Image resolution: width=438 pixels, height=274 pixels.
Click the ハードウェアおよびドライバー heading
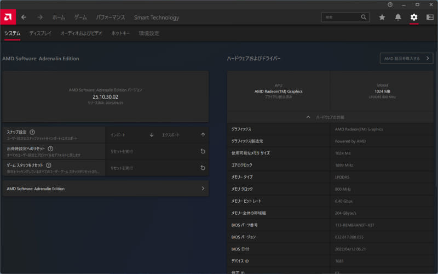[x=253, y=59]
